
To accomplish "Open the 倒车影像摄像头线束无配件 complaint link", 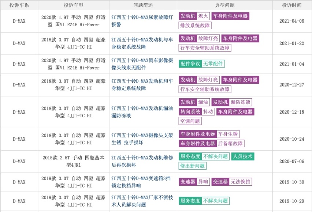I will click(142, 64).
